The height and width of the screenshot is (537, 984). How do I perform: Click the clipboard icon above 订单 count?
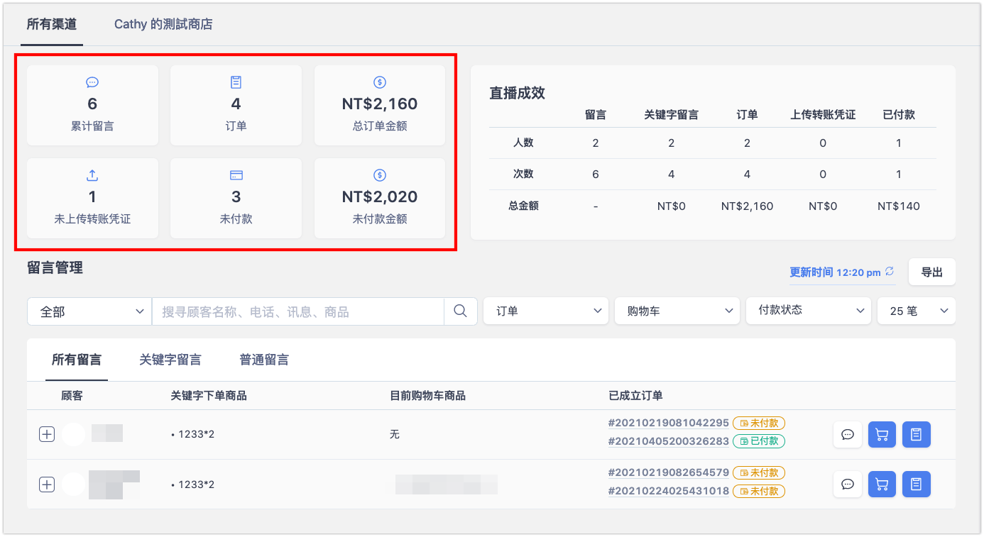click(x=236, y=82)
